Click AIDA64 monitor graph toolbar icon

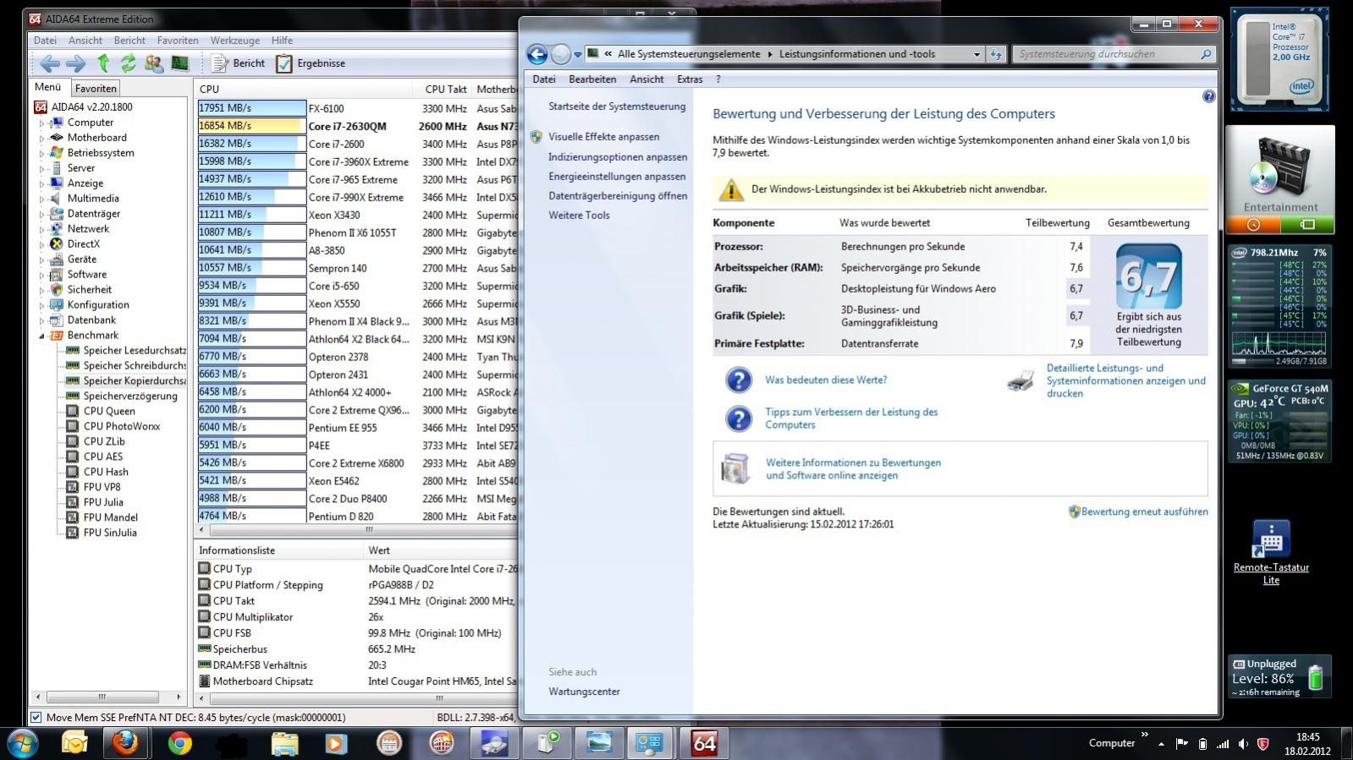coord(179,63)
